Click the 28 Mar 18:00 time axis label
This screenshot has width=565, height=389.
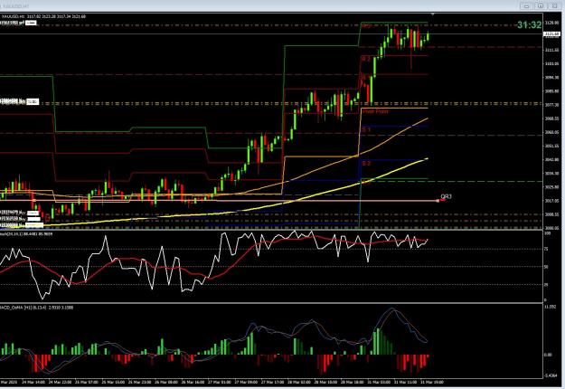[352, 382]
